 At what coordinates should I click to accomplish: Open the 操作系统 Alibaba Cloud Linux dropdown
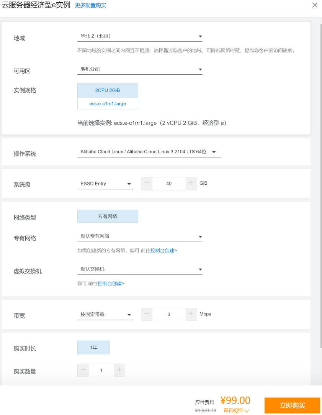[149, 152]
